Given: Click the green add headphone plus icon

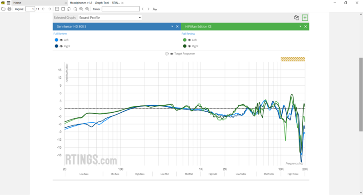Looking at the screenshot, I should pos(305,18).
